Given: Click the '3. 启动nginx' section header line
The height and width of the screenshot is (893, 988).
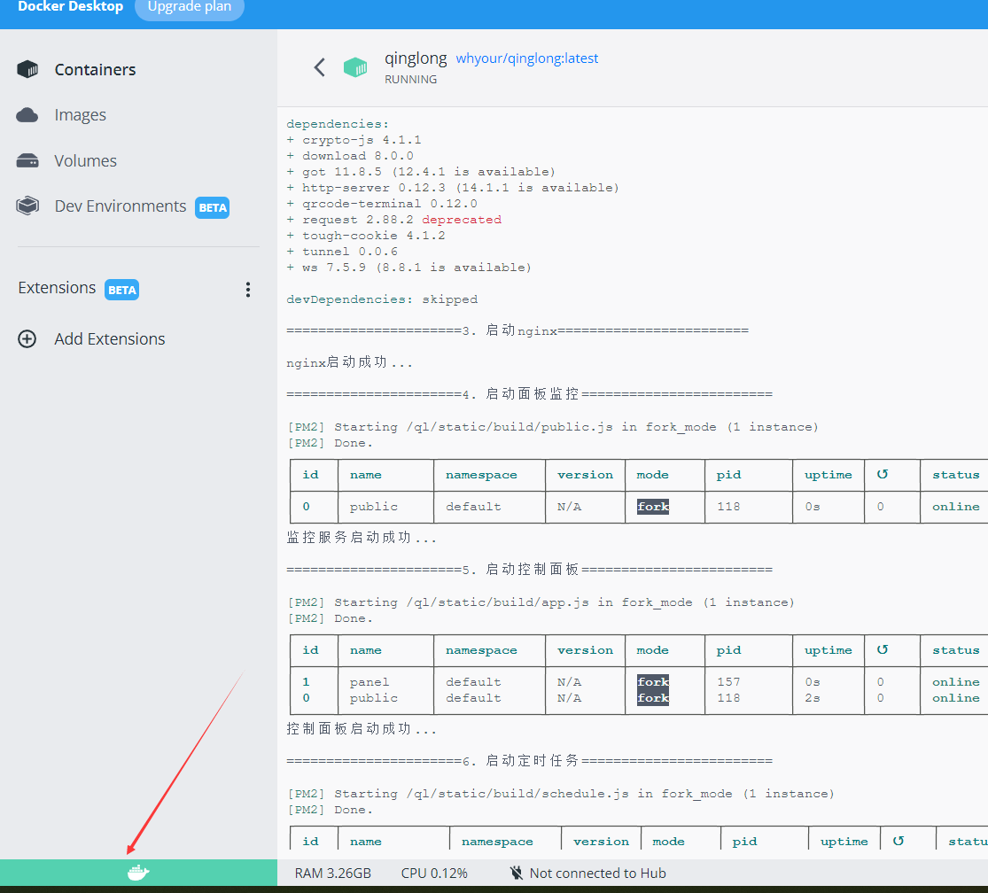Looking at the screenshot, I should (517, 330).
